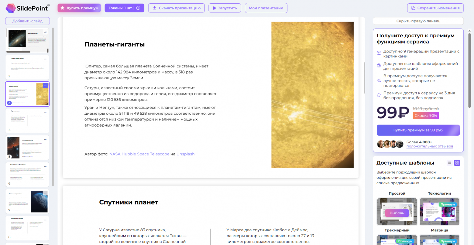Save changes with "Сохранить изменения"
The image size is (474, 245).
(x=435, y=8)
